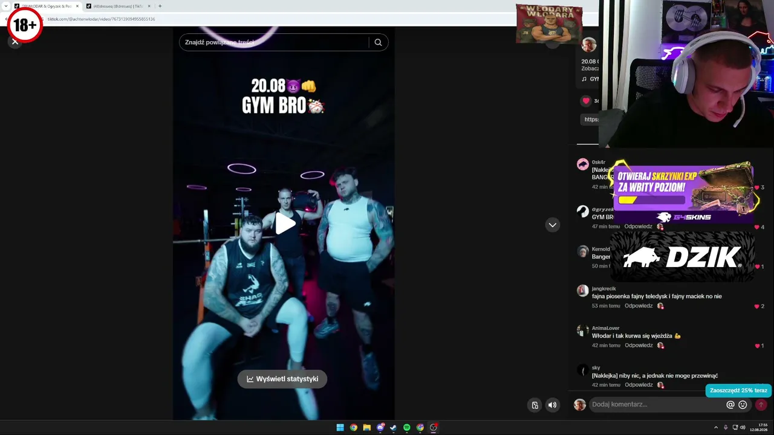Open volume control in system tray

tap(743, 428)
